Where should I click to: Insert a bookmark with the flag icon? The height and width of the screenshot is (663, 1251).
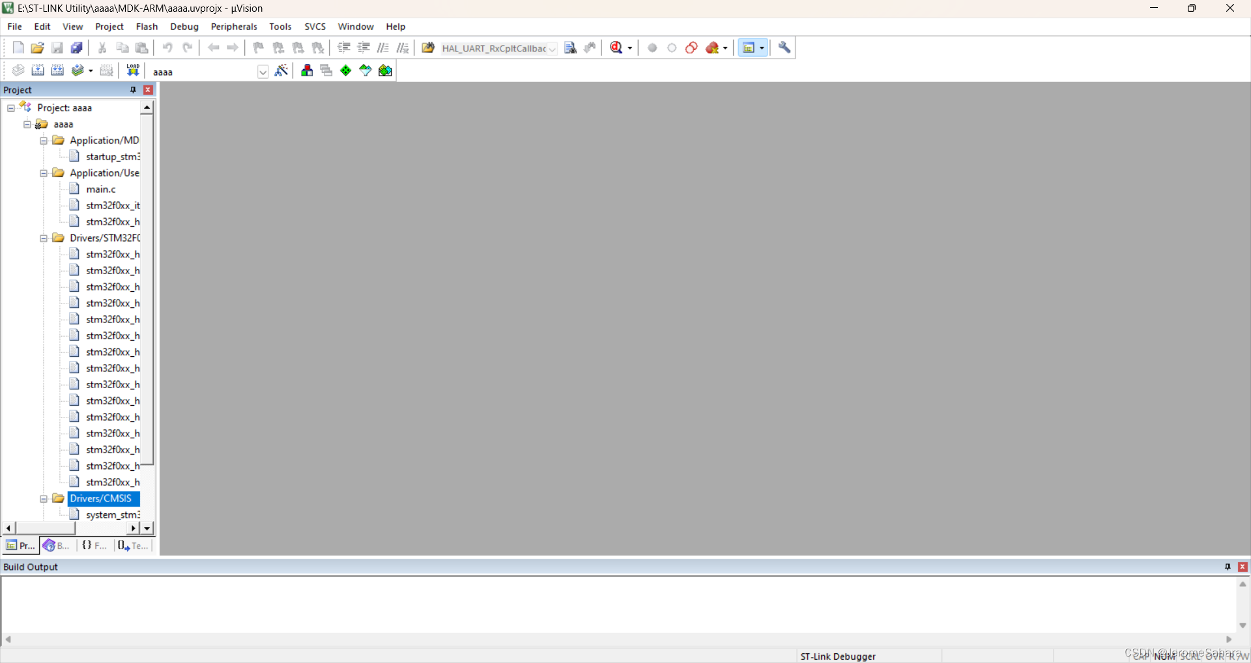259,48
